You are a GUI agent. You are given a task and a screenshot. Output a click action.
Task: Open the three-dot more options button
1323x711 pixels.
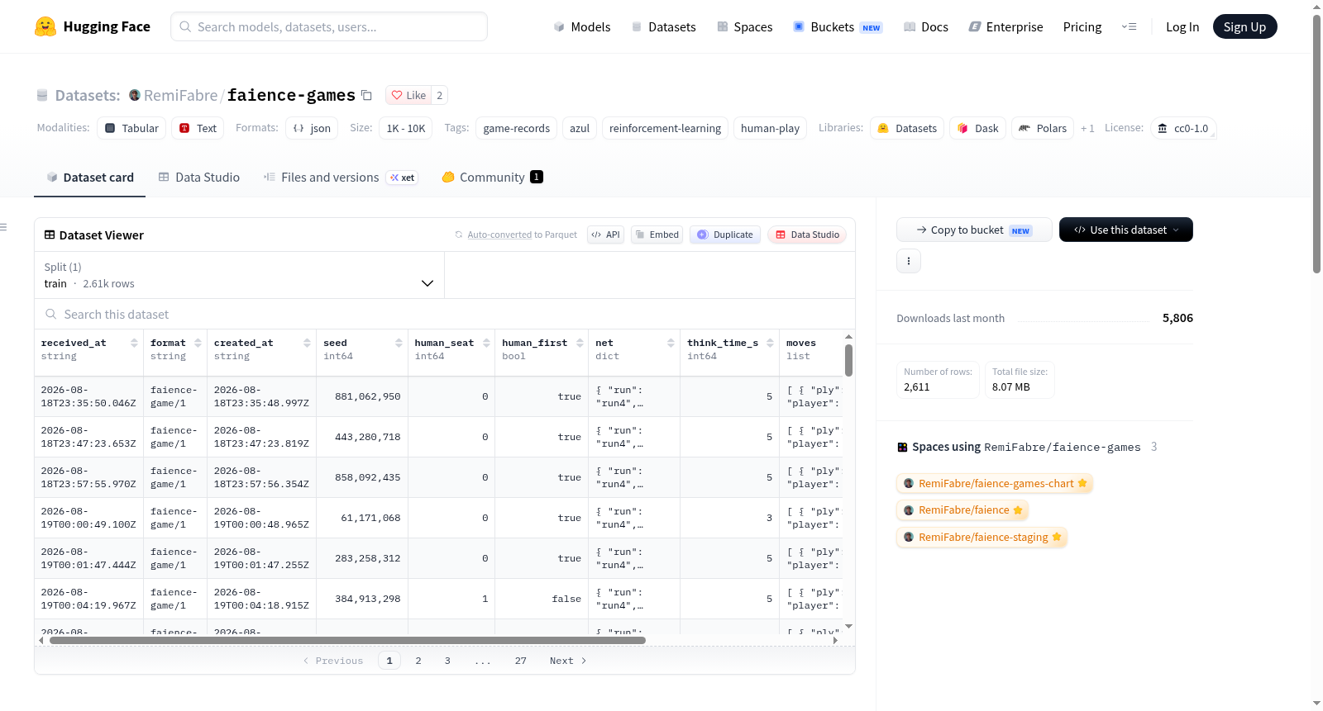(x=909, y=261)
